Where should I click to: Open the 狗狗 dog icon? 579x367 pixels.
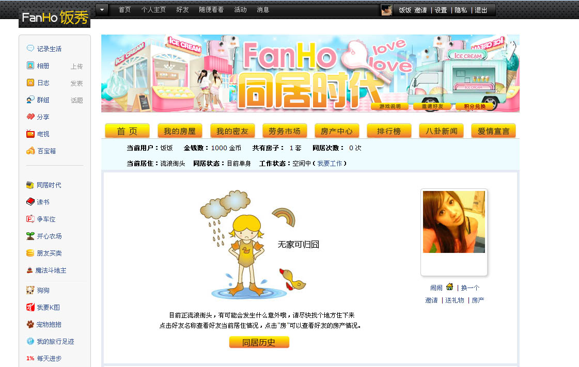[30, 290]
